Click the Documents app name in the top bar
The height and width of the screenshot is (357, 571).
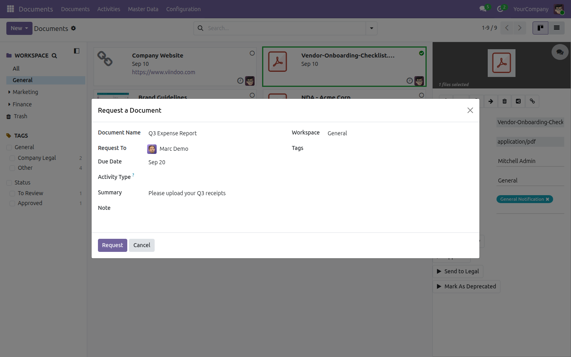tap(36, 9)
